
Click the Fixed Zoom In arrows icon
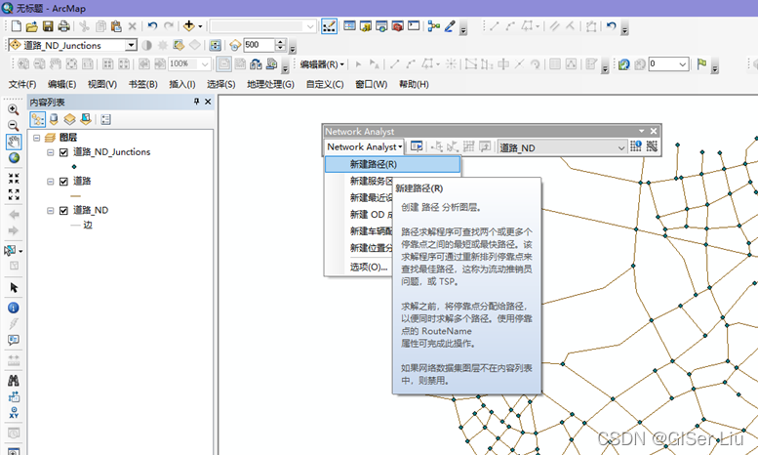click(14, 178)
